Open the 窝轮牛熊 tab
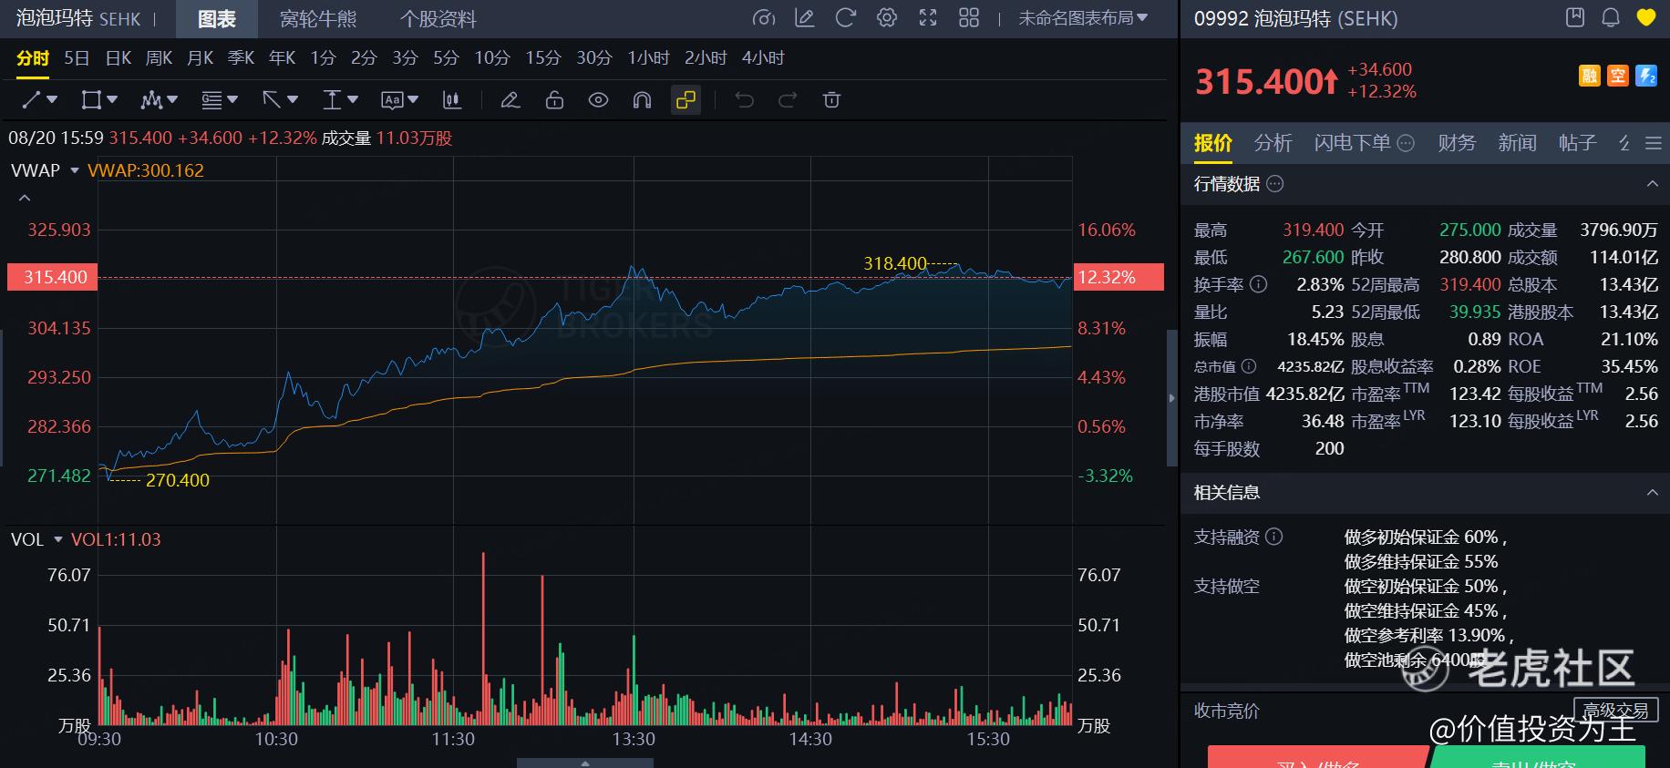The width and height of the screenshot is (1670, 768). pyautogui.click(x=318, y=19)
